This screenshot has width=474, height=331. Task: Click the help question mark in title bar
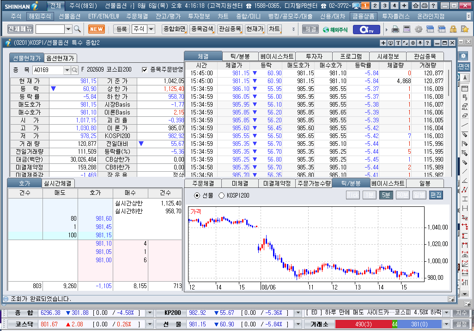pos(433,6)
